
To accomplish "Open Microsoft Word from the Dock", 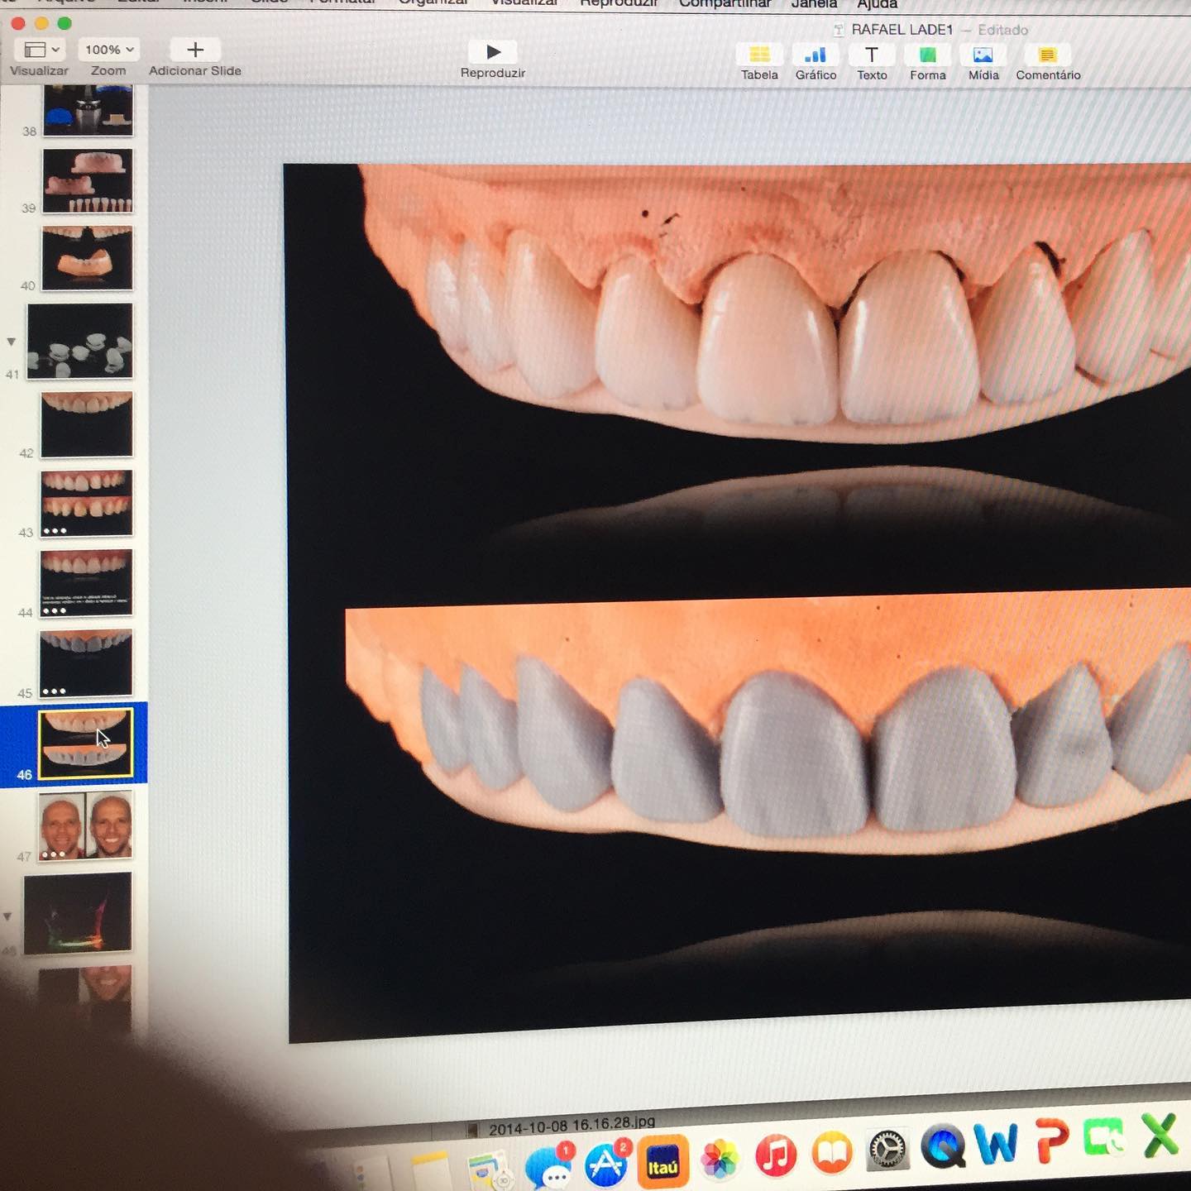I will coord(996,1144).
